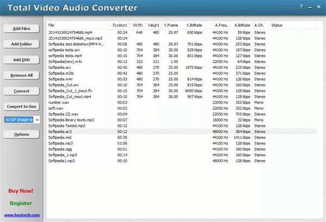Select the file Softpedia.mid
Screen dimensions: 326x222
pyautogui.click(x=60, y=137)
